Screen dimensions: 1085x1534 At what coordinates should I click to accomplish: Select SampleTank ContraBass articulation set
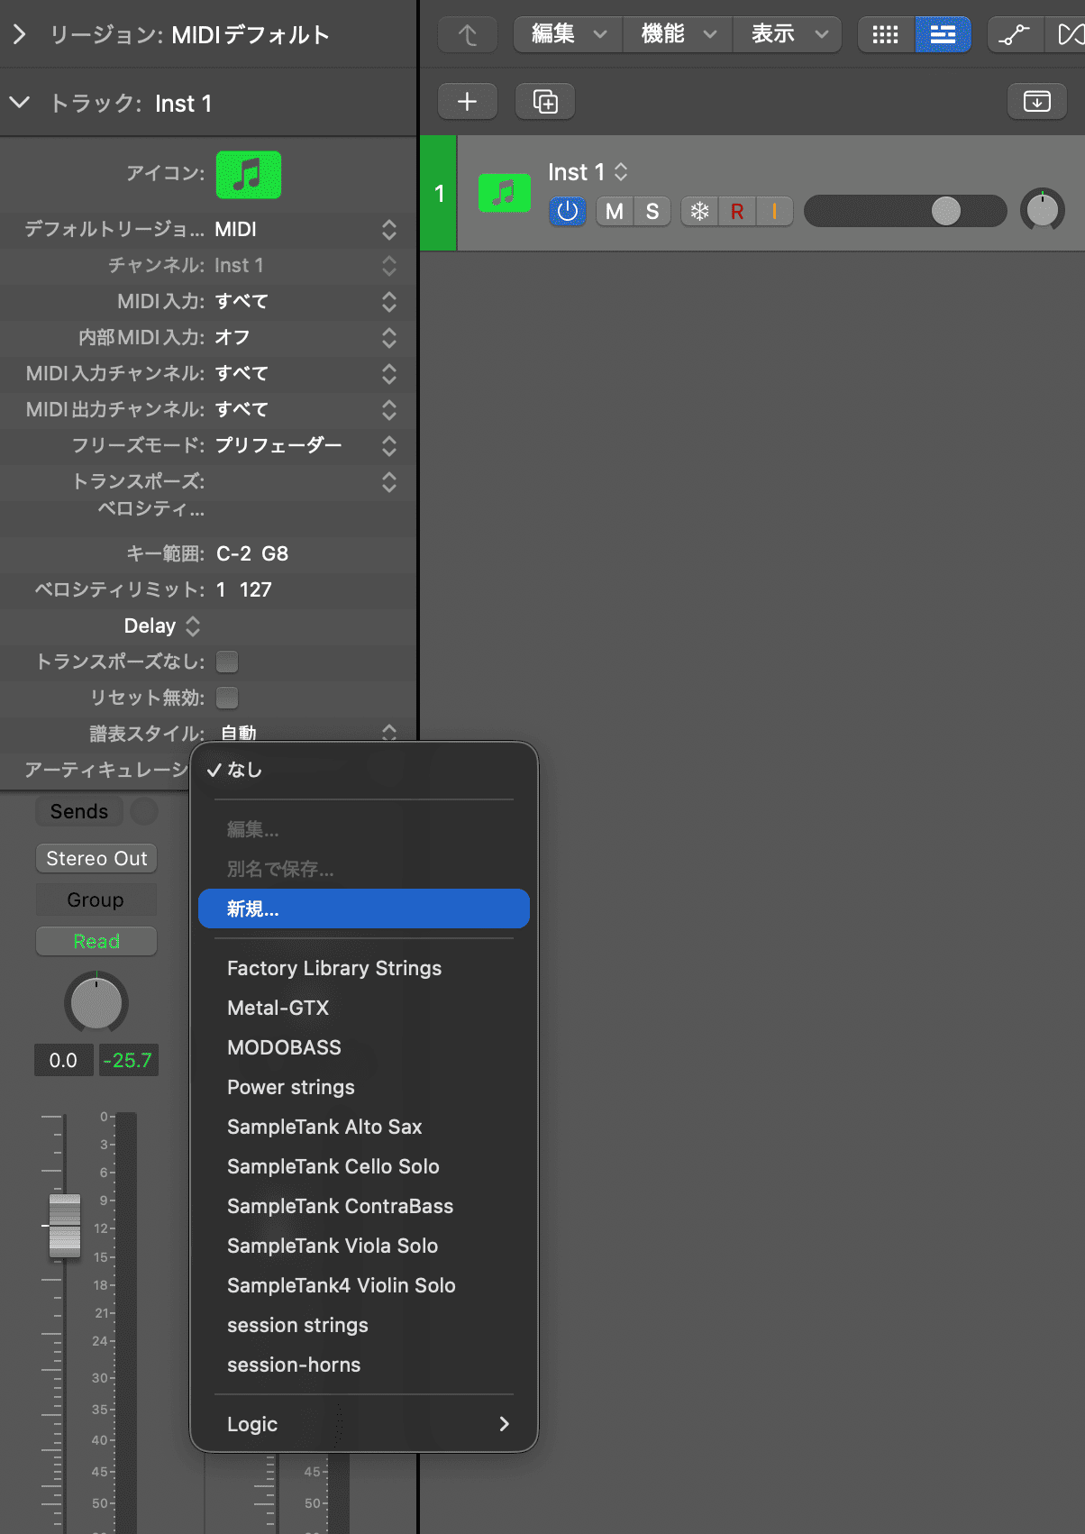[x=364, y=1206]
